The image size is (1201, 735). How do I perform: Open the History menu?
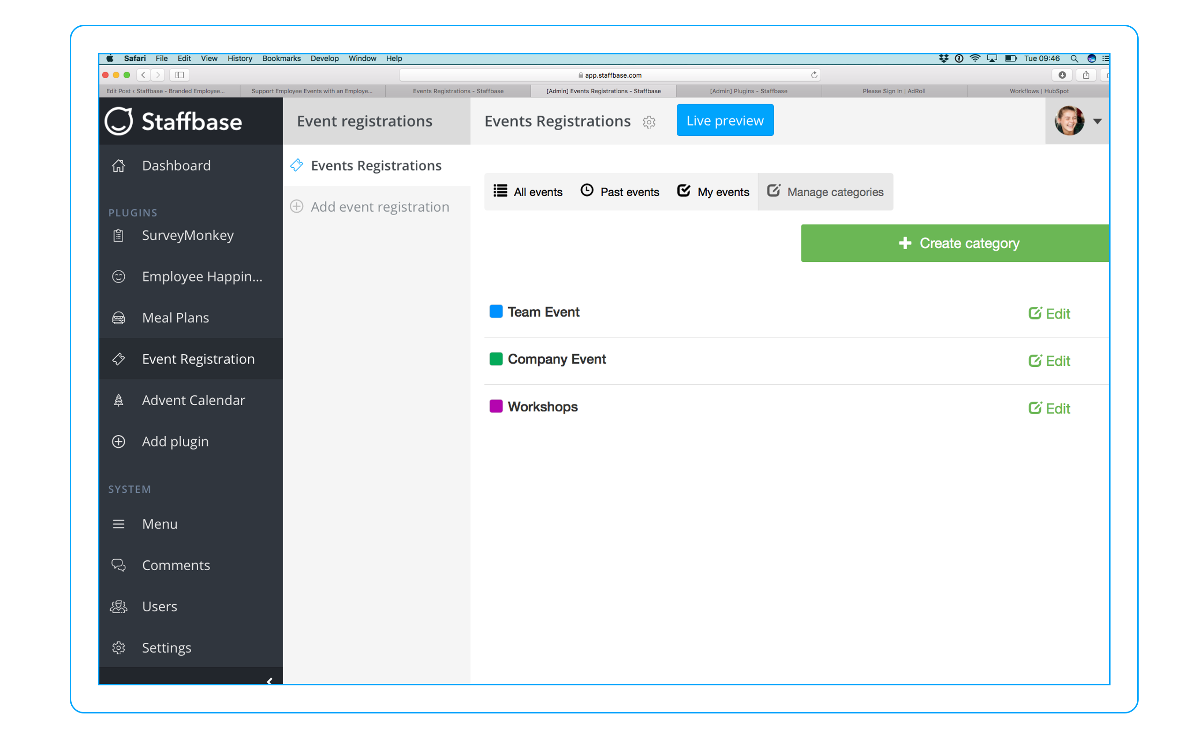pos(240,59)
